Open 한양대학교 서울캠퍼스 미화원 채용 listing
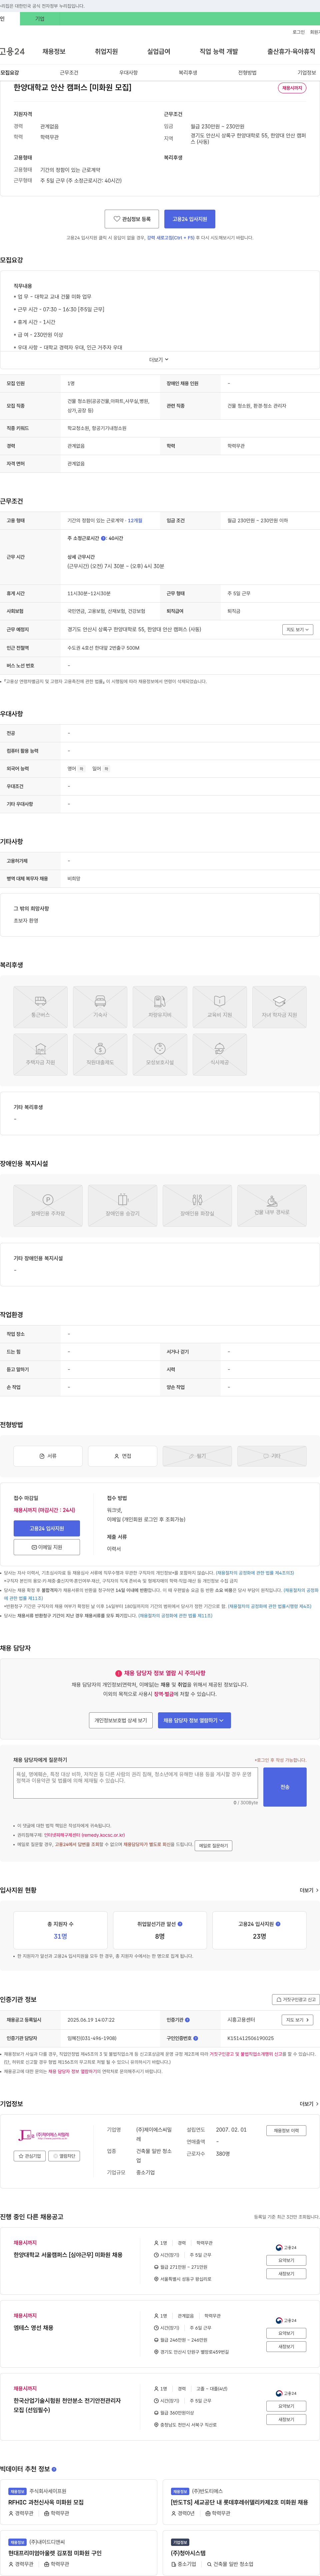 pos(68,2255)
